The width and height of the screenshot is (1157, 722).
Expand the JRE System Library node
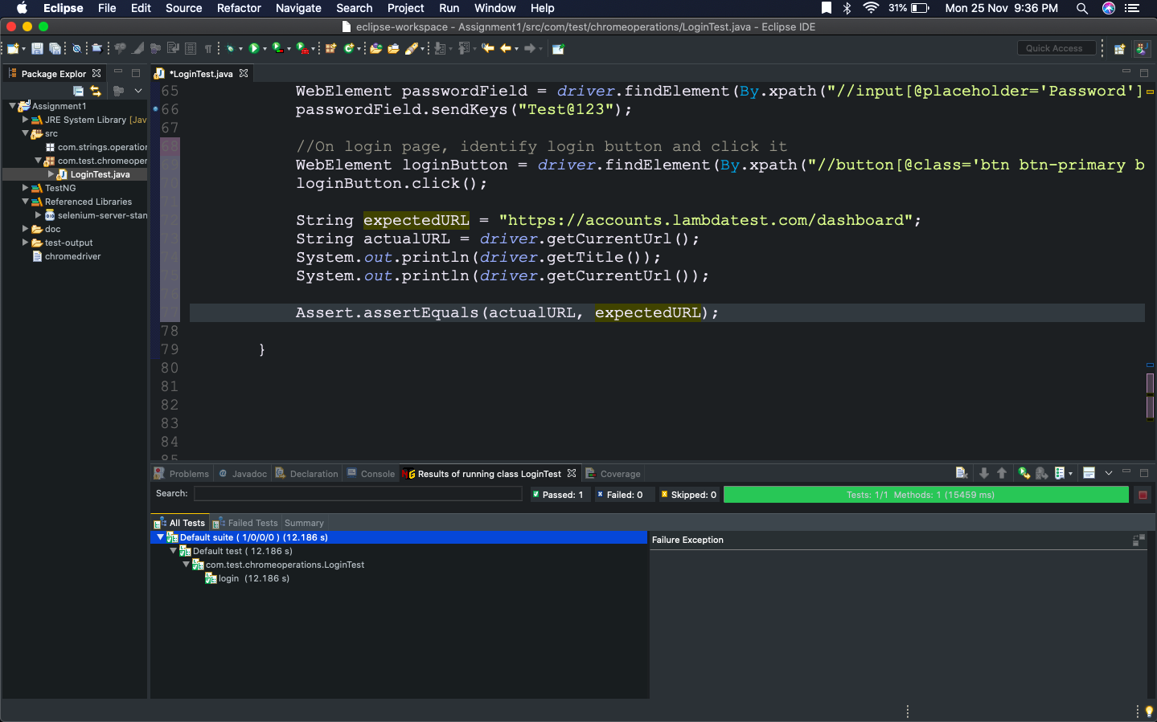coord(26,120)
